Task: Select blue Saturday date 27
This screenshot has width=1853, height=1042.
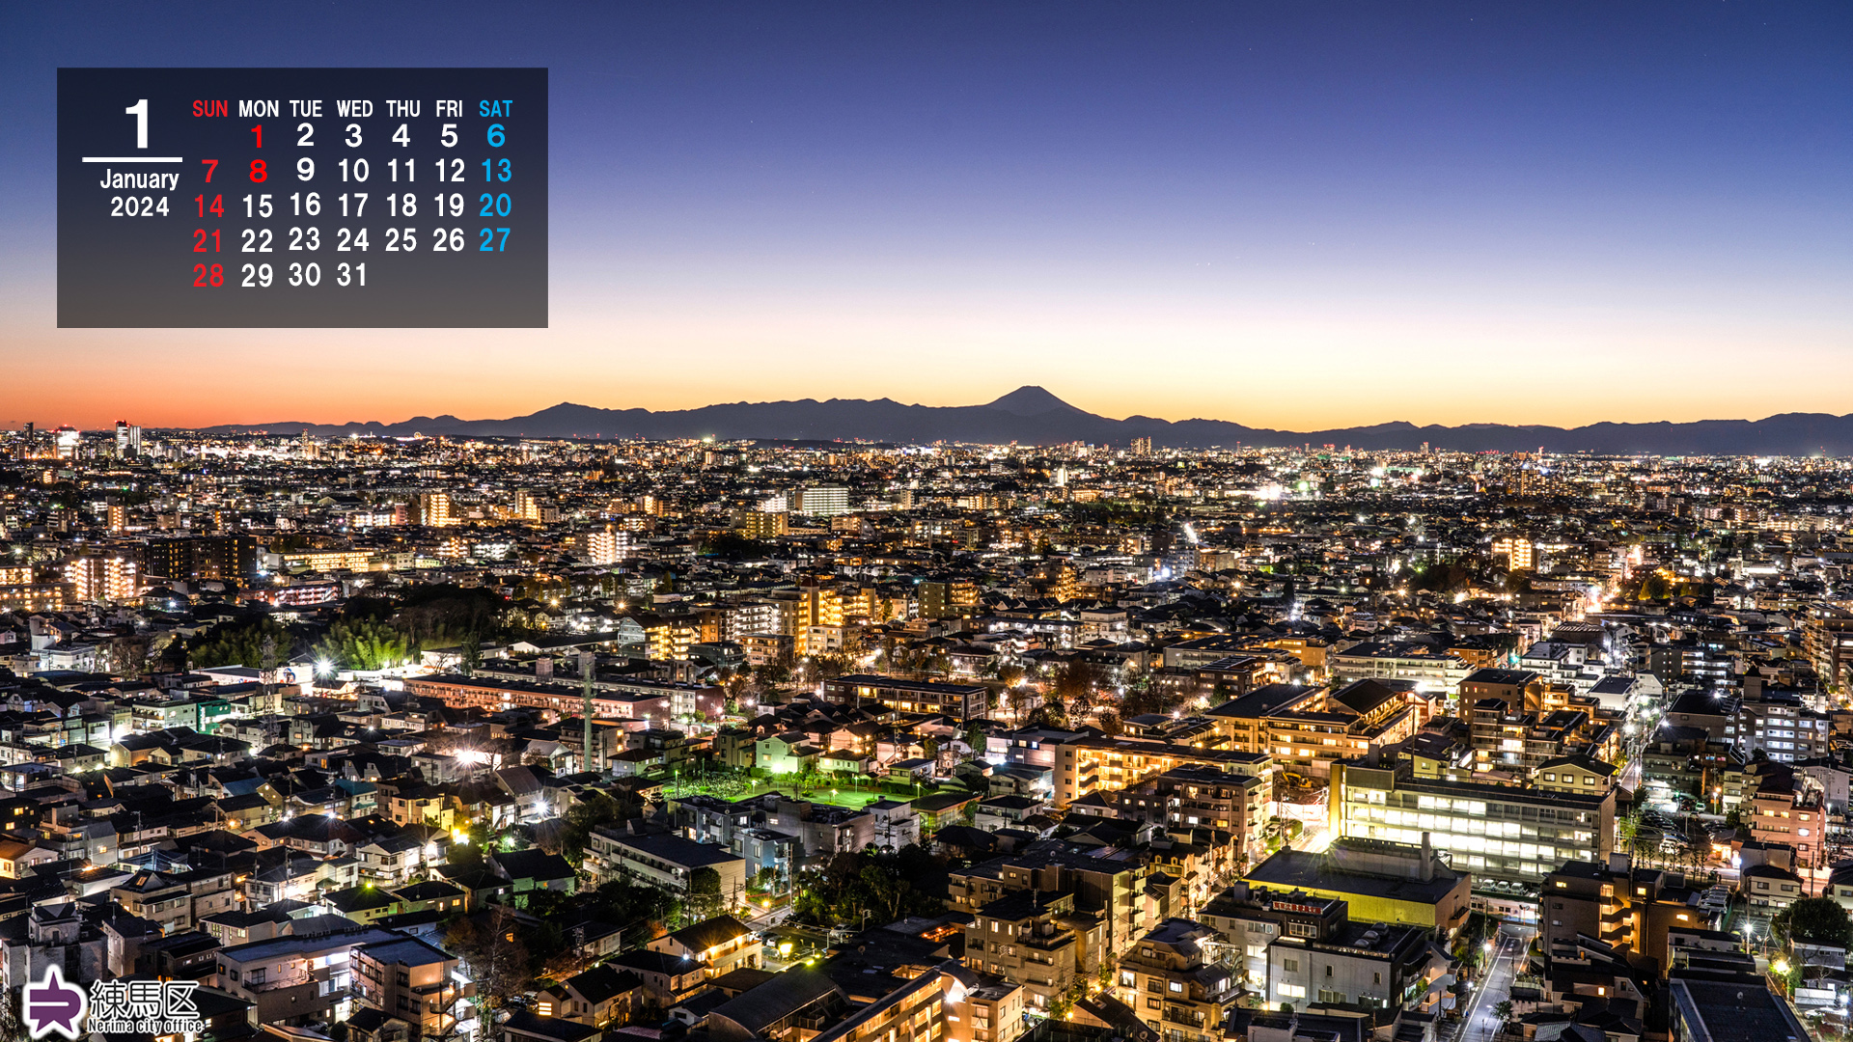Action: (495, 239)
